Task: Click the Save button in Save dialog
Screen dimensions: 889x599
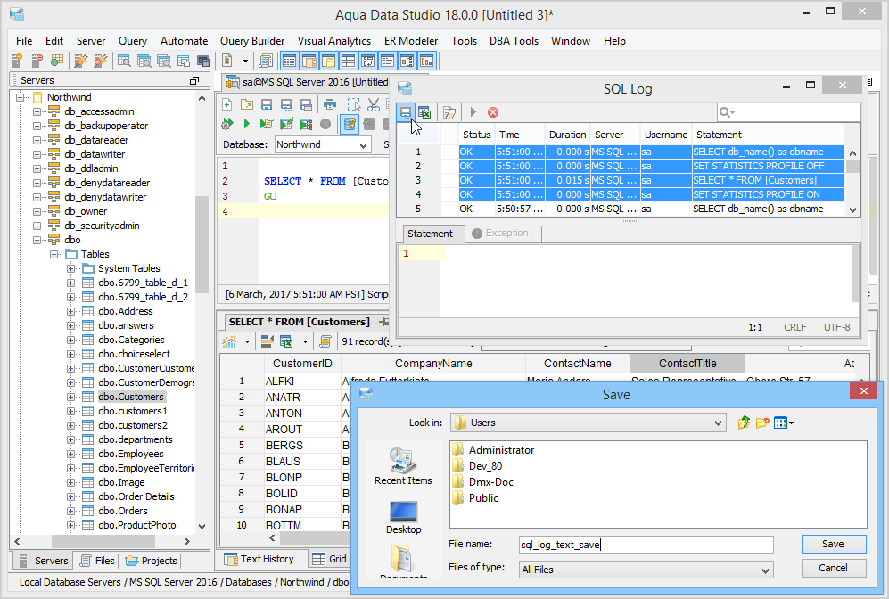Action: (833, 544)
